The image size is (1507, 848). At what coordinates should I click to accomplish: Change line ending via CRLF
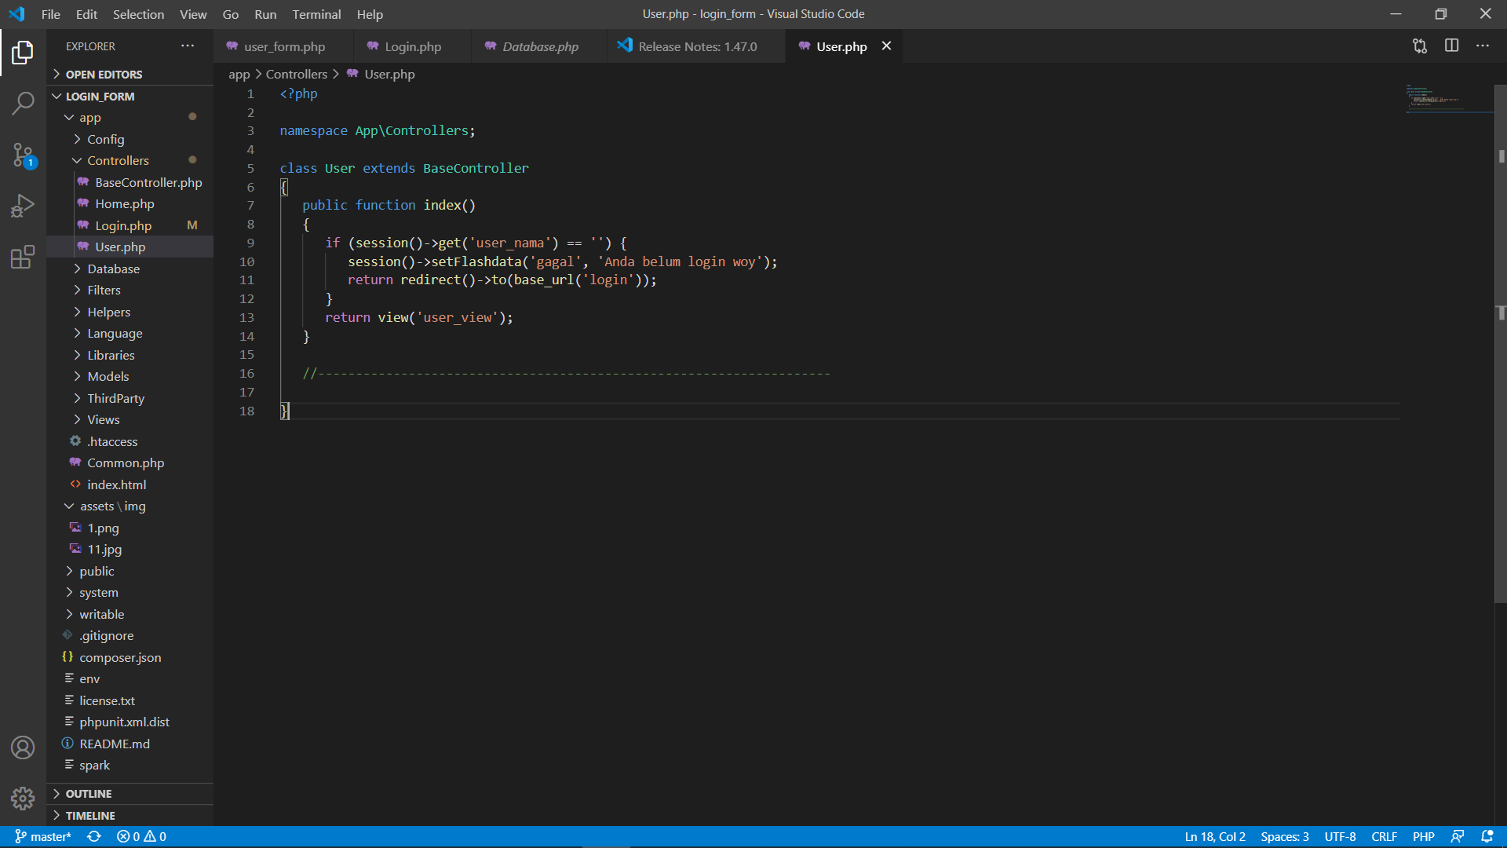1384,837
